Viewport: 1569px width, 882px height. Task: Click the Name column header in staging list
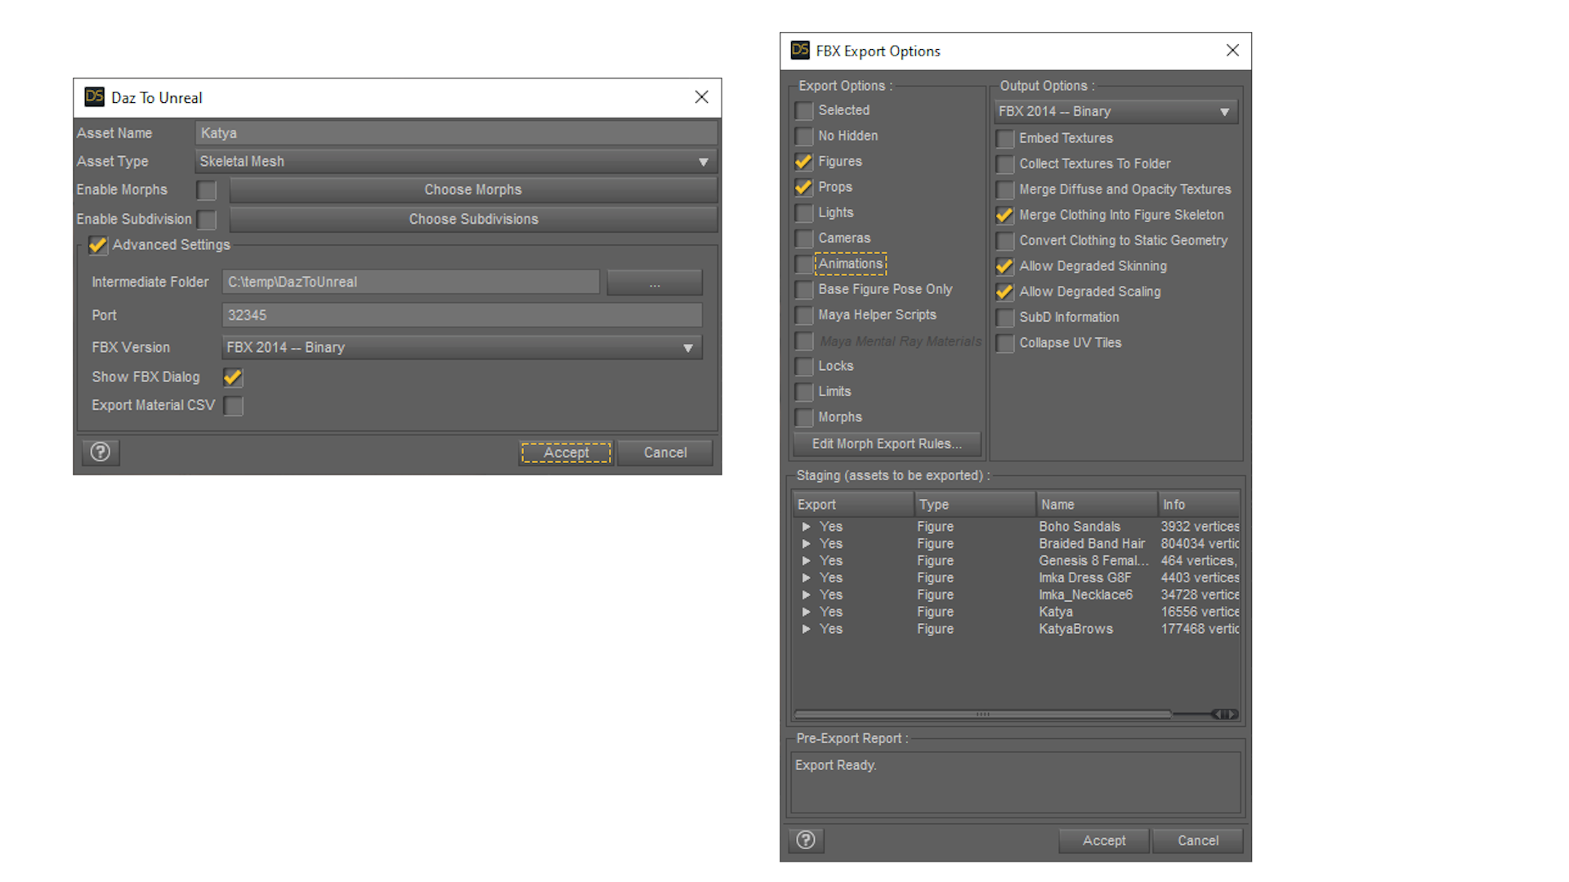(x=1095, y=505)
